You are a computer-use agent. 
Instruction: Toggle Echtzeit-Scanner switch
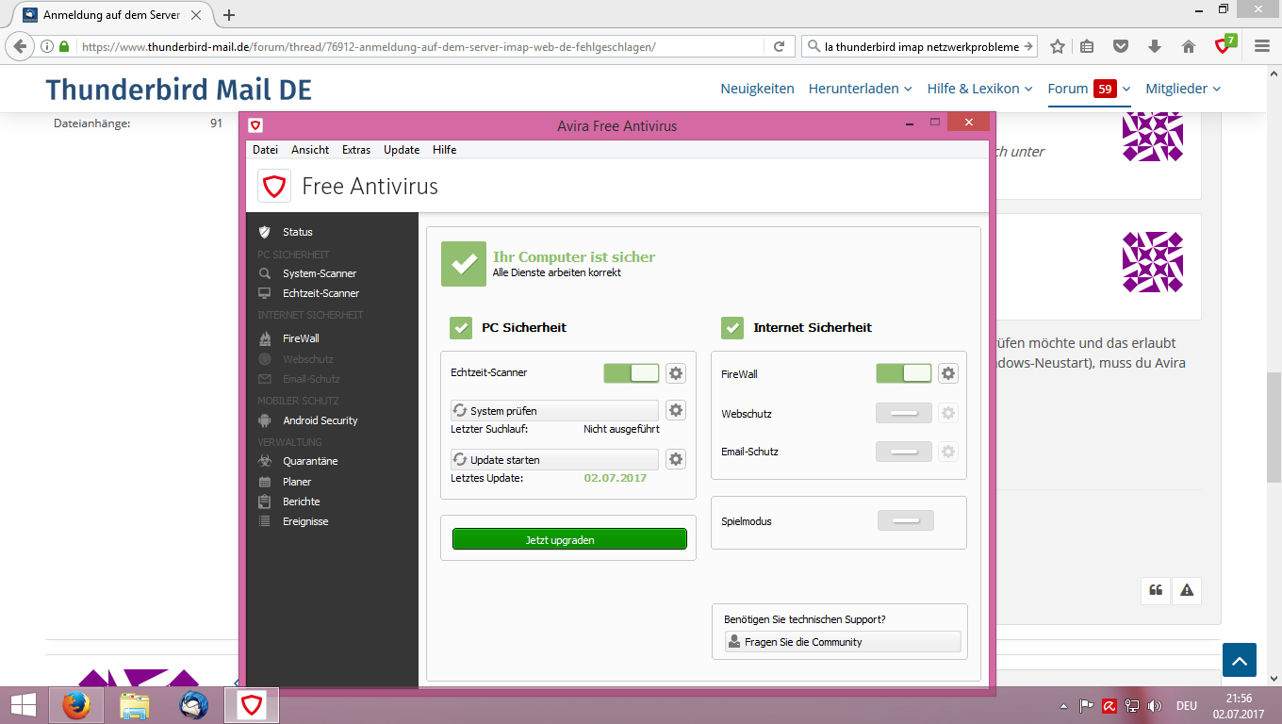pyautogui.click(x=632, y=373)
